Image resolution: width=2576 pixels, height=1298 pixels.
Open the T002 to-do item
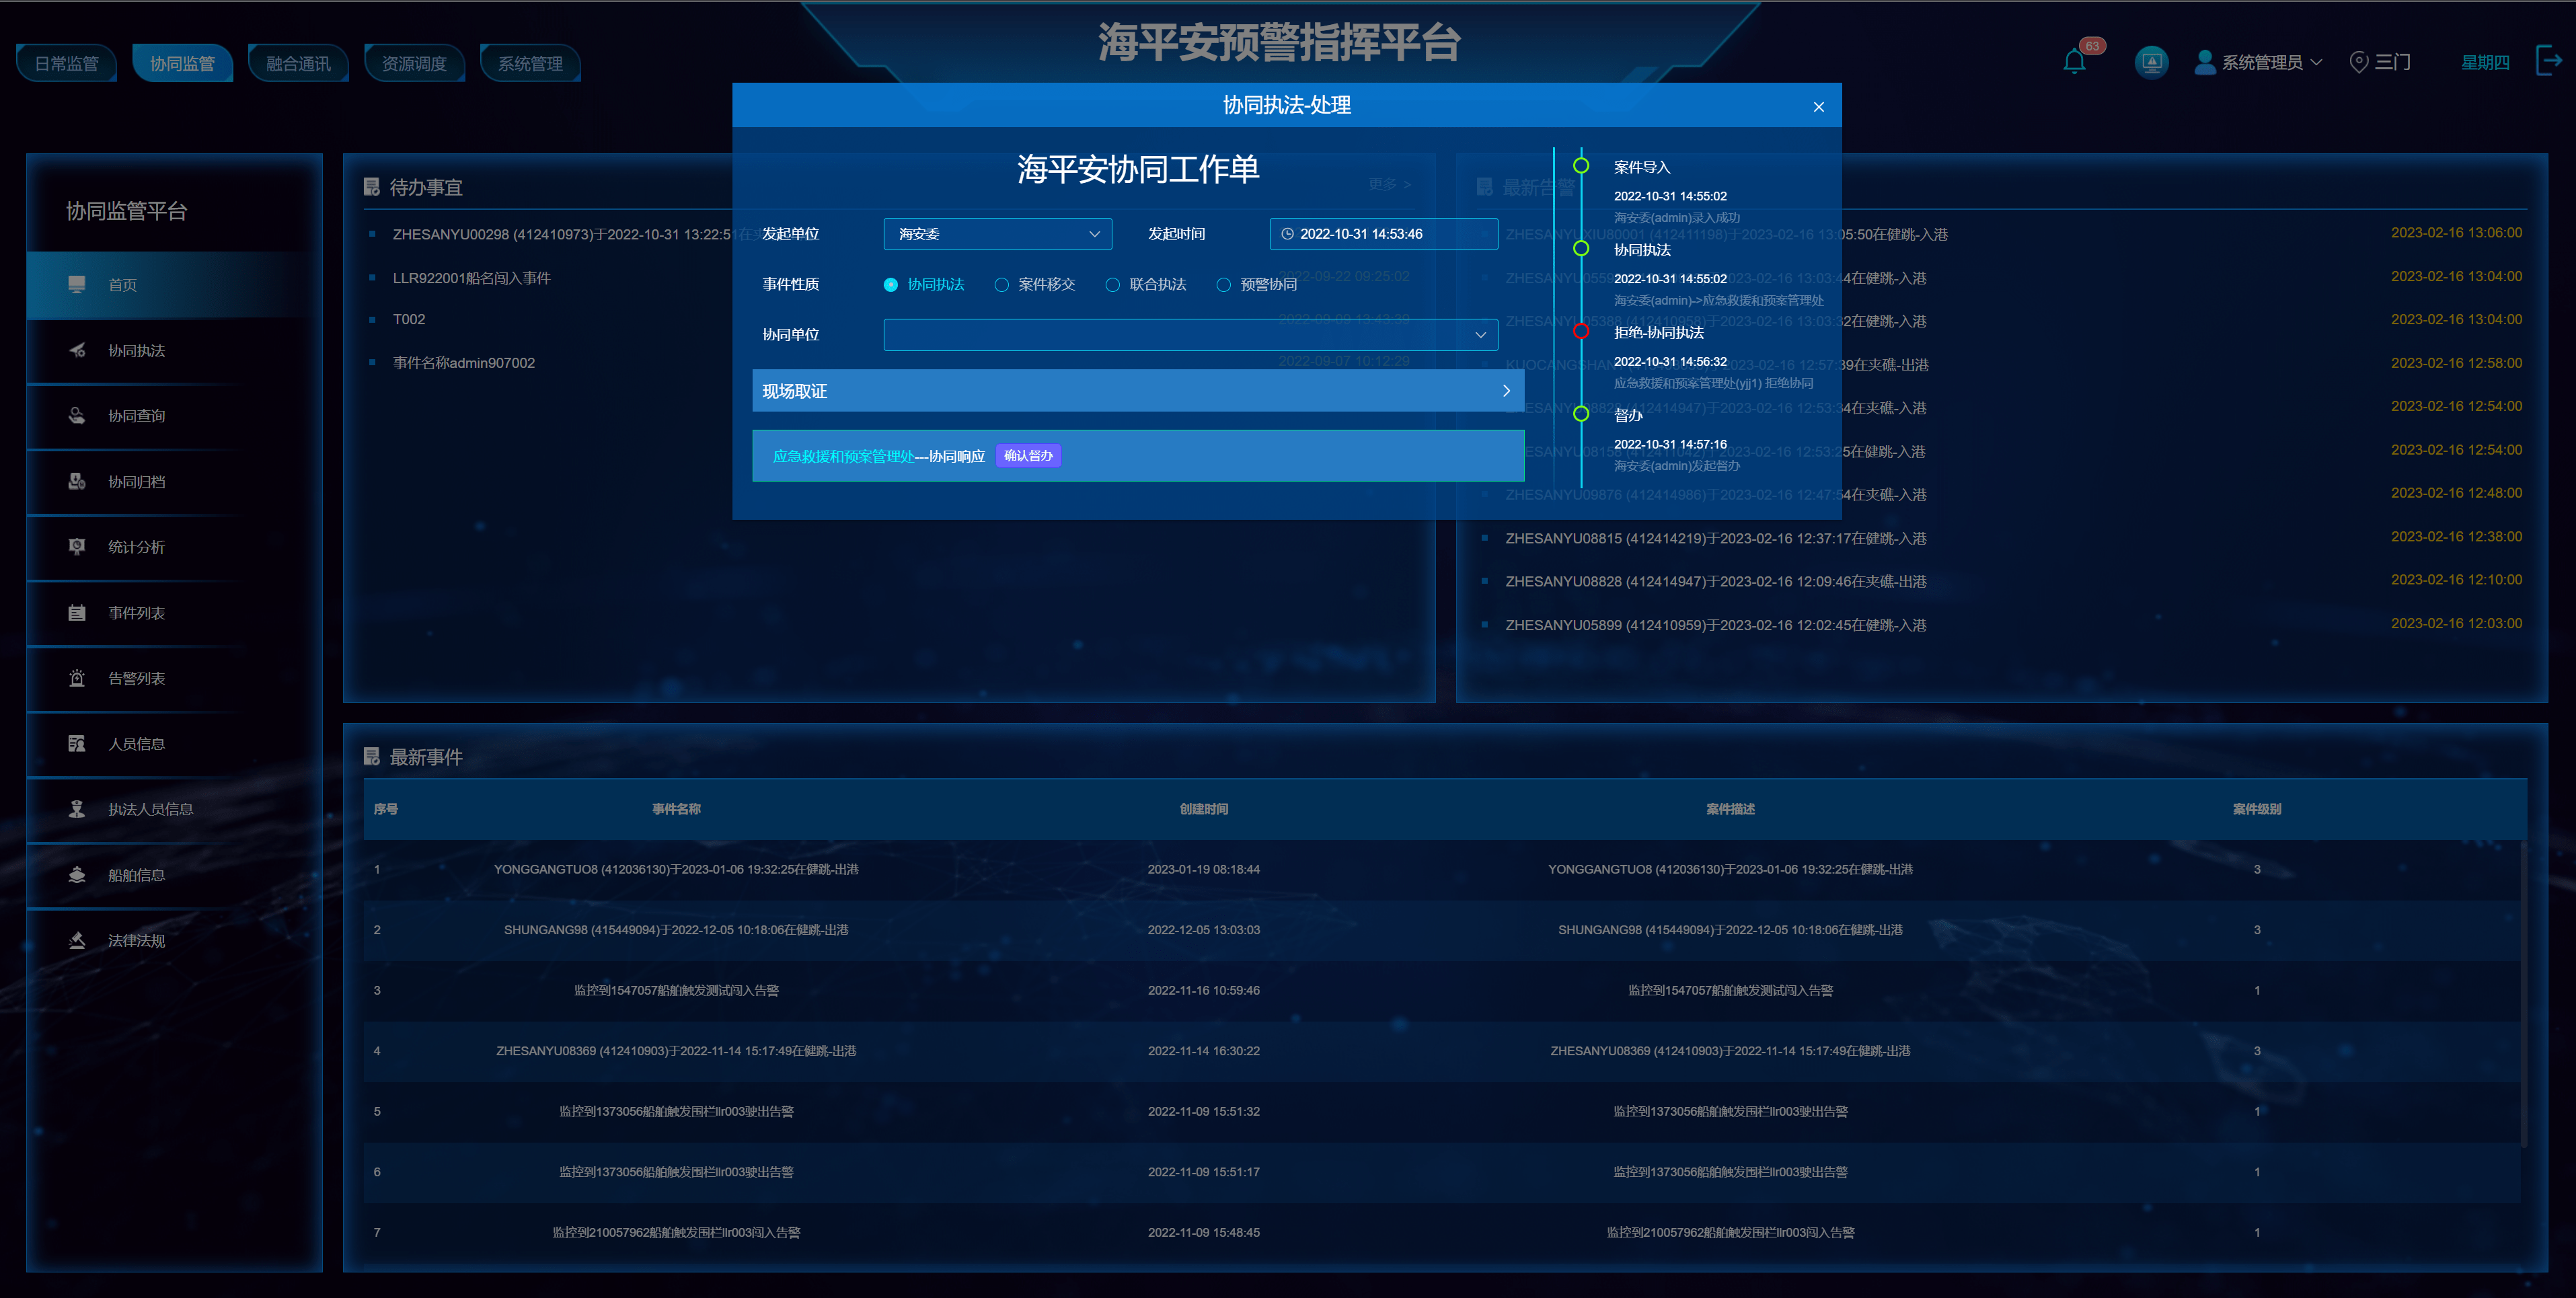408,319
